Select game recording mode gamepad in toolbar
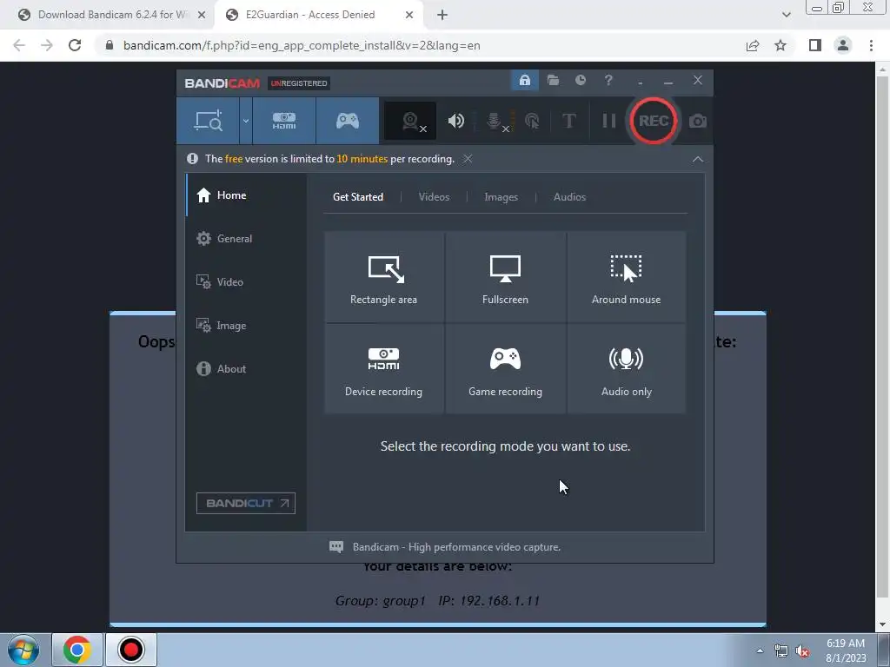Viewport: 890px width, 667px height. [x=348, y=121]
